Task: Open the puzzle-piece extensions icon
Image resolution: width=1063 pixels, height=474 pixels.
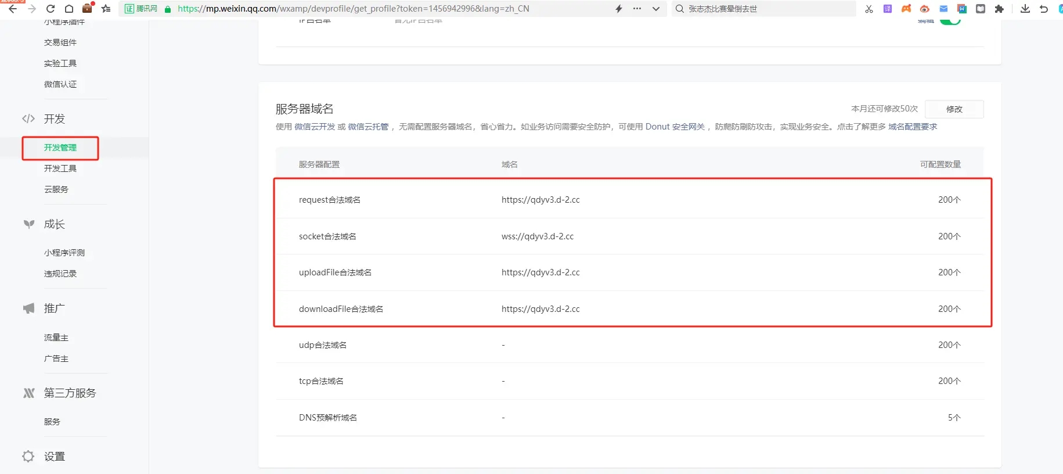Action: [999, 9]
